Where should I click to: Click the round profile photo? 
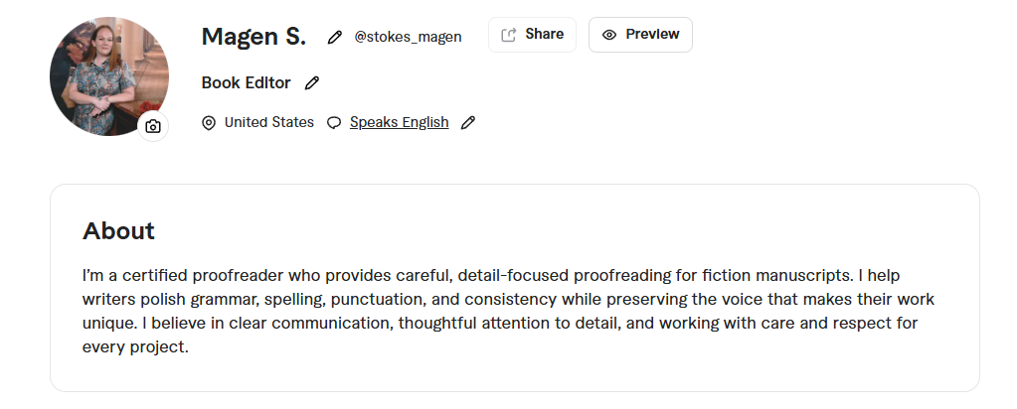click(104, 72)
